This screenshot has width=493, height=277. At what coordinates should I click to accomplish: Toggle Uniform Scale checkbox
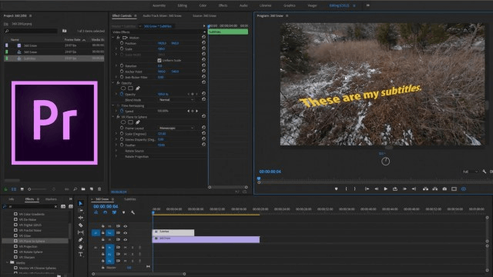click(159, 60)
